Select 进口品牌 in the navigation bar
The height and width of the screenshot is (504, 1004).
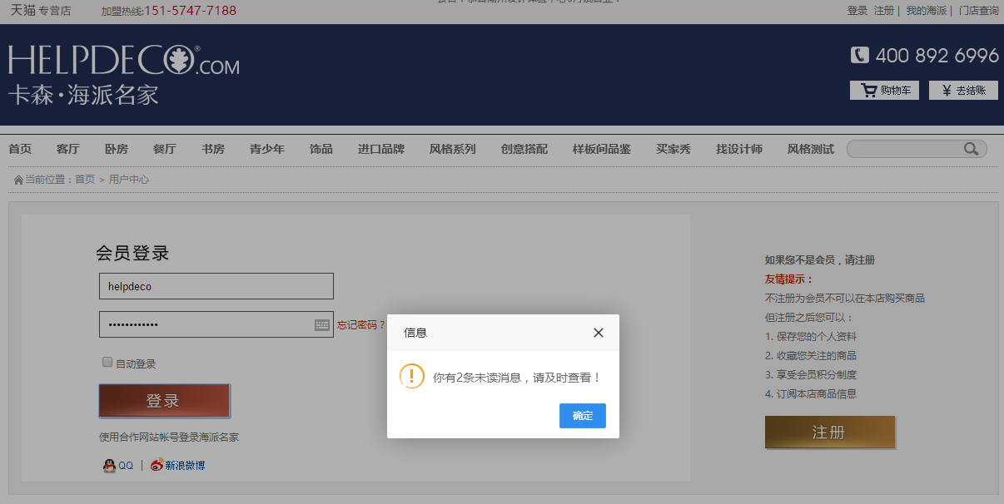point(381,150)
